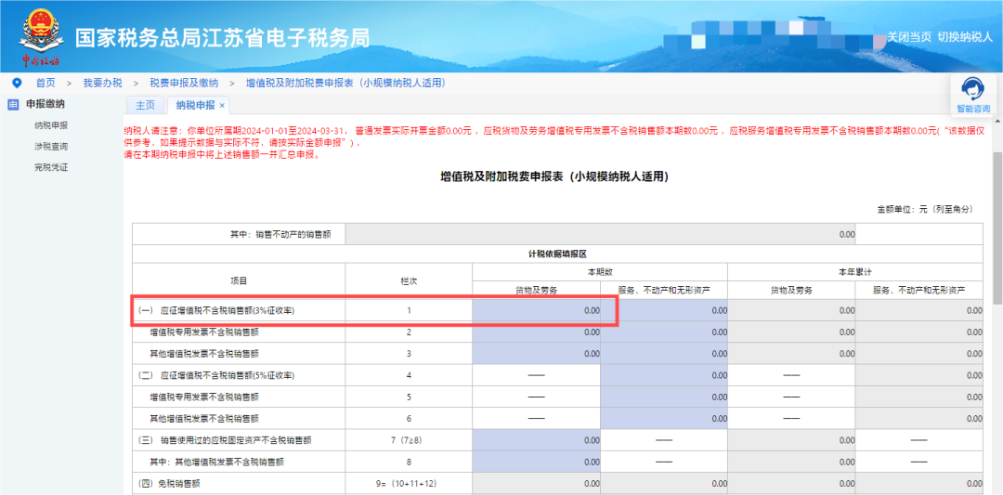Click row 3 货物及劳务 本期数 input
The image size is (1003, 495).
click(x=537, y=353)
